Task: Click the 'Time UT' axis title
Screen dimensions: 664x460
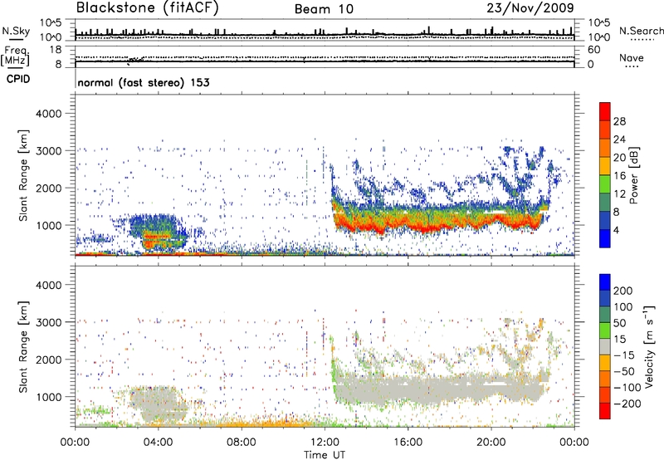Action: click(325, 454)
